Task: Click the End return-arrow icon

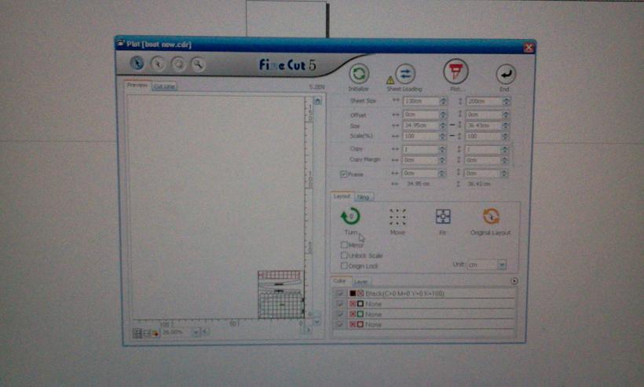Action: 506,75
